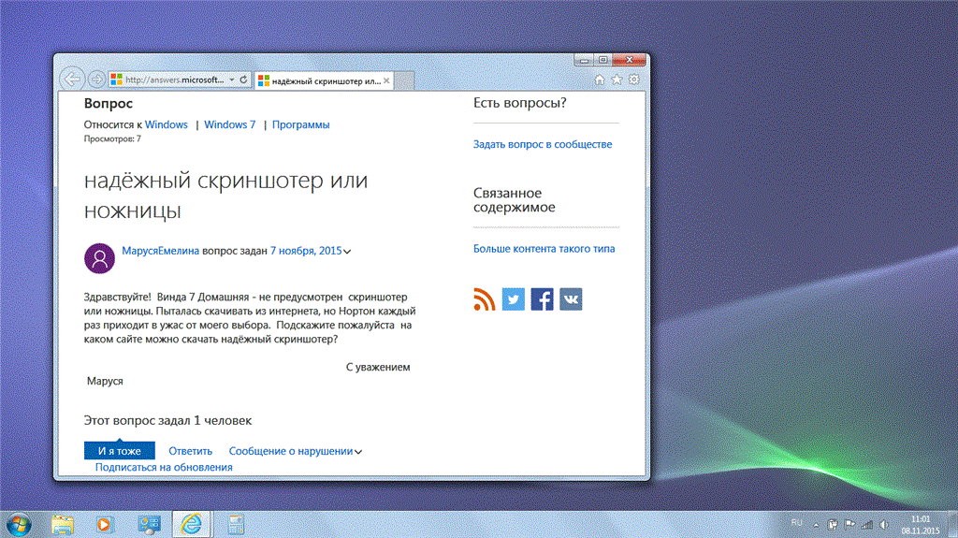
Task: Open browser Tools gear icon
Action: 634,80
